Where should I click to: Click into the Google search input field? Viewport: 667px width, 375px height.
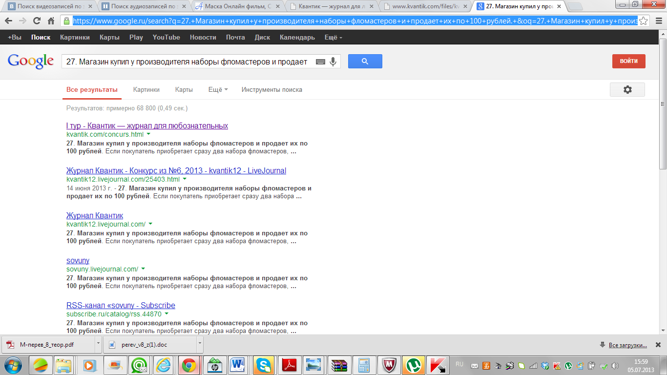tap(188, 62)
